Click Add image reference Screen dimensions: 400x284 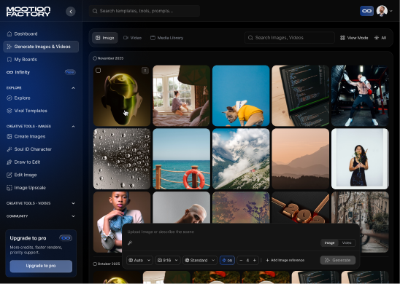tap(285, 261)
